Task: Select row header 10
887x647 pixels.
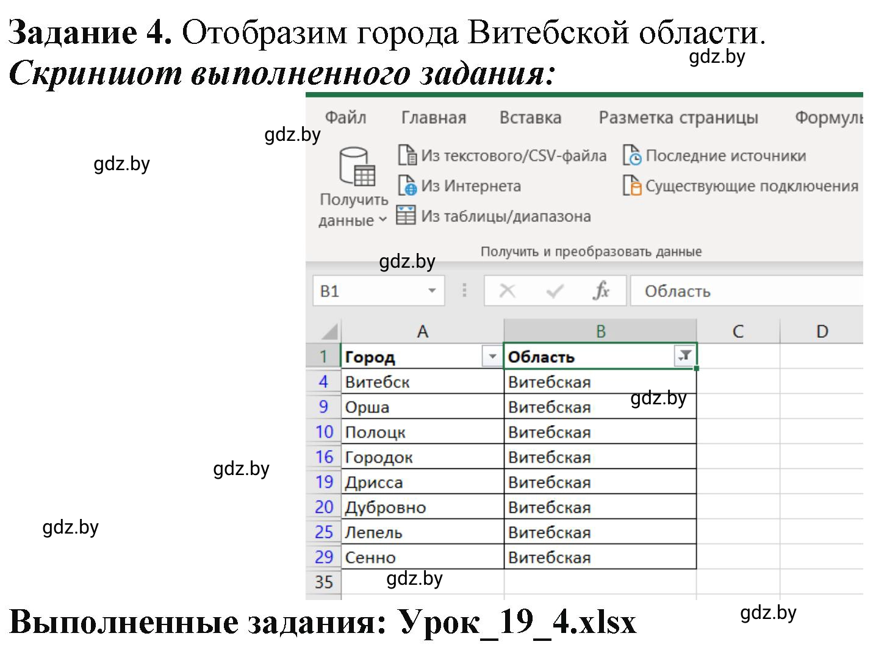Action: coord(323,432)
